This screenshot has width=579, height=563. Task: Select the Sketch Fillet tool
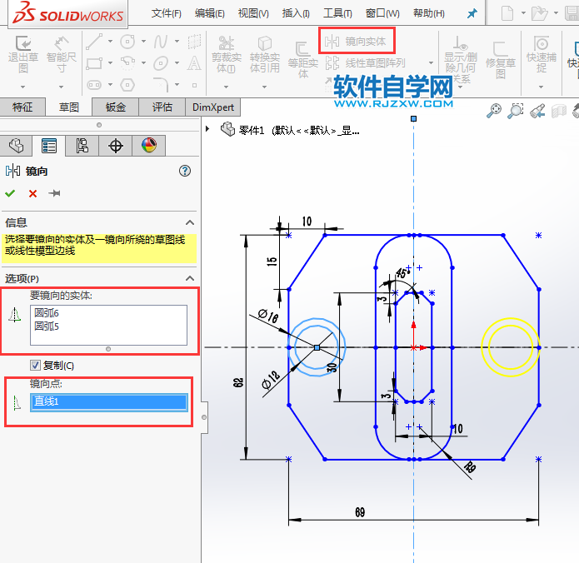pyautogui.click(x=161, y=85)
